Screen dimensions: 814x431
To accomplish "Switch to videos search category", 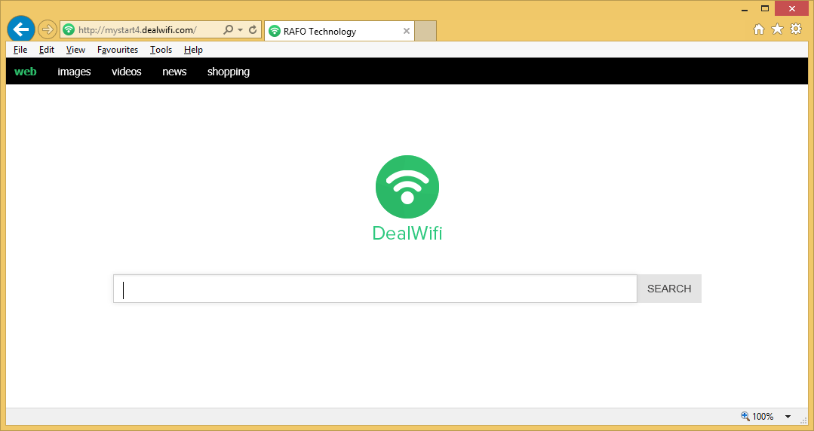I will click(127, 72).
